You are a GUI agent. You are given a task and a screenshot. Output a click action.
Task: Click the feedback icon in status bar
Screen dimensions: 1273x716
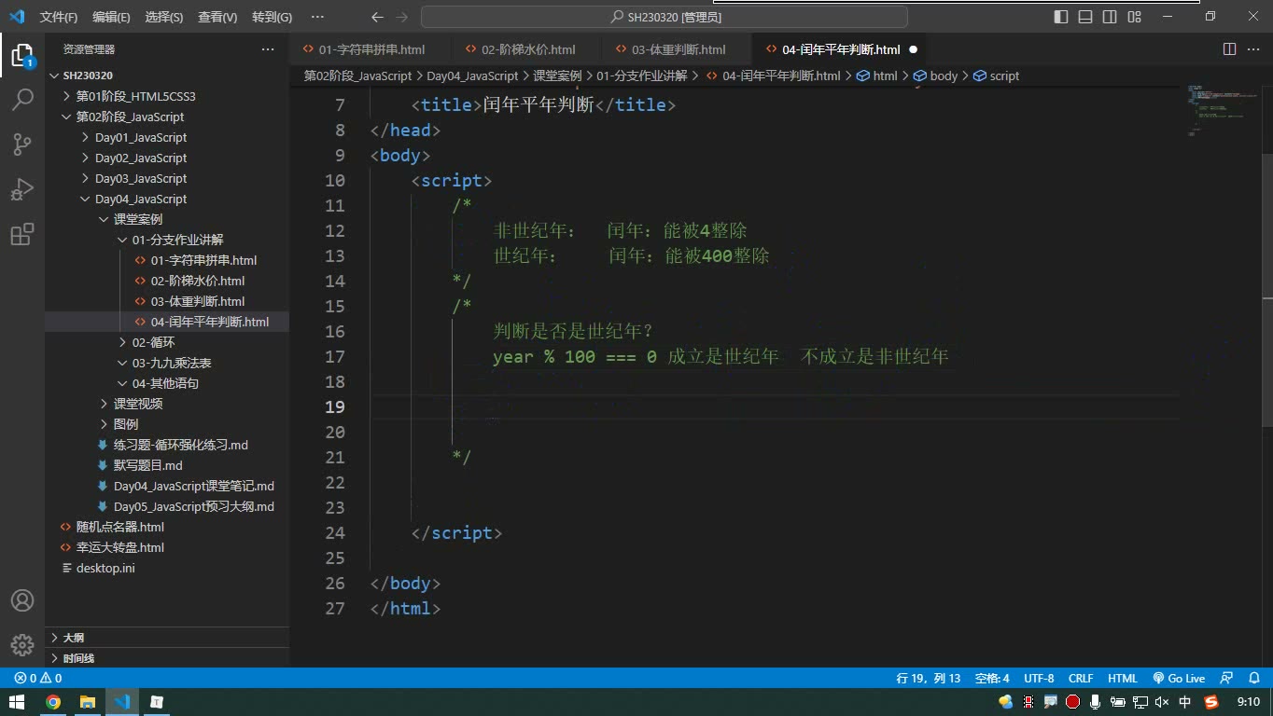click(x=1227, y=679)
